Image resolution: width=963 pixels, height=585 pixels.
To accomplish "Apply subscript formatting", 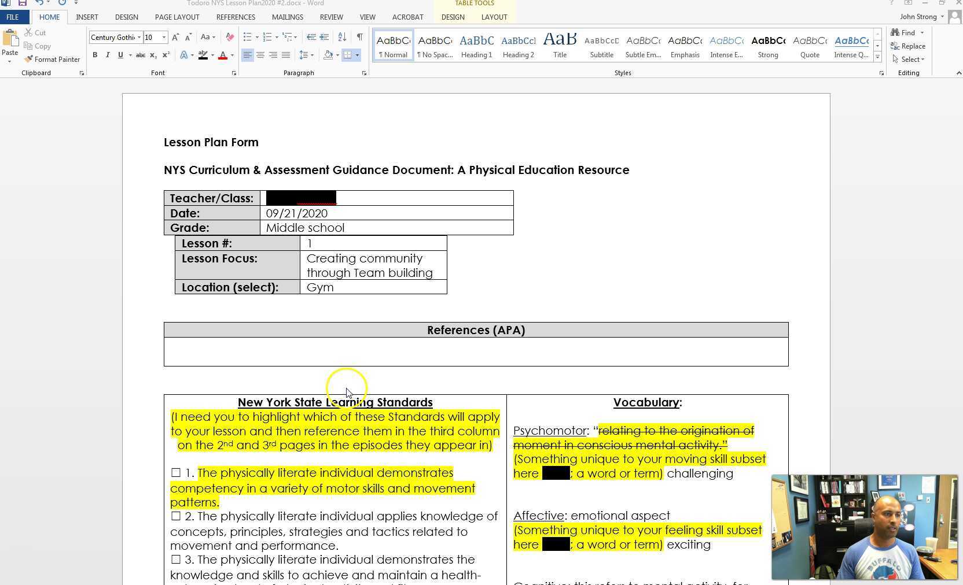I will [x=153, y=55].
